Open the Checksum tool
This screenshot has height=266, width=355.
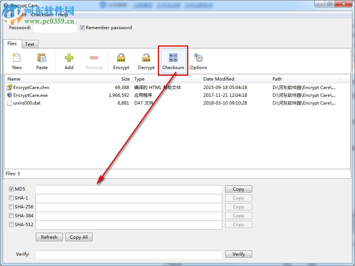[x=173, y=60]
